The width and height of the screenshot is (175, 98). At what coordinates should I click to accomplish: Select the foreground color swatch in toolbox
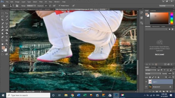point(3,48)
